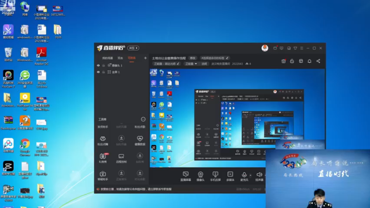The height and width of the screenshot is (208, 370).
Task: Click the 麦克风 microphone icon
Action: coord(244,175)
